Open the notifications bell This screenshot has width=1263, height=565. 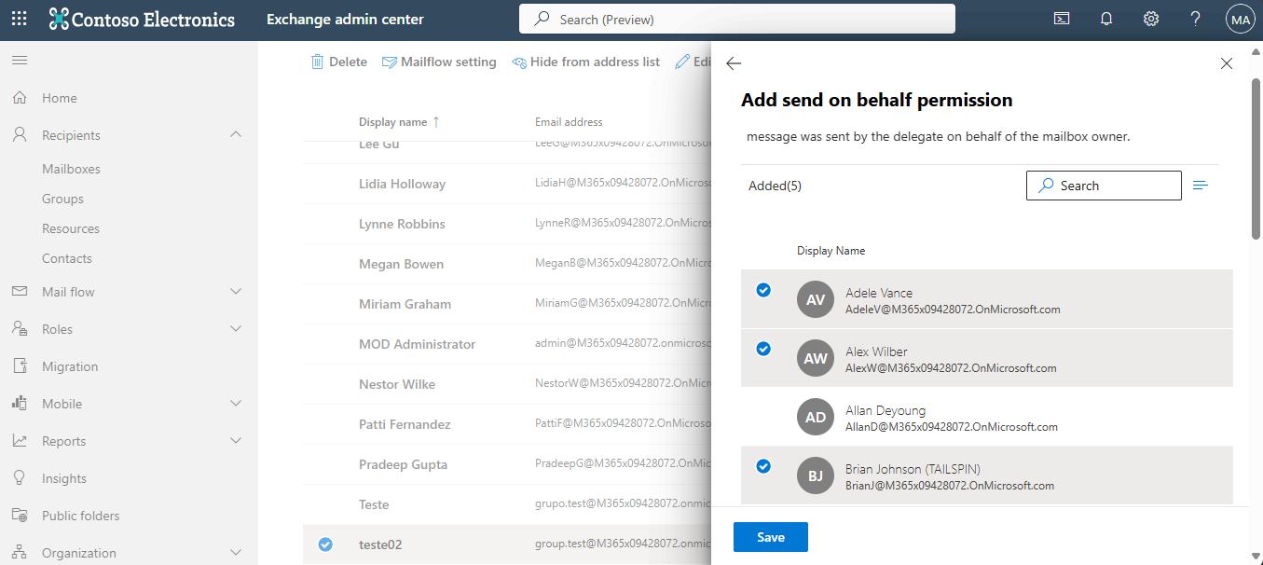click(x=1106, y=19)
